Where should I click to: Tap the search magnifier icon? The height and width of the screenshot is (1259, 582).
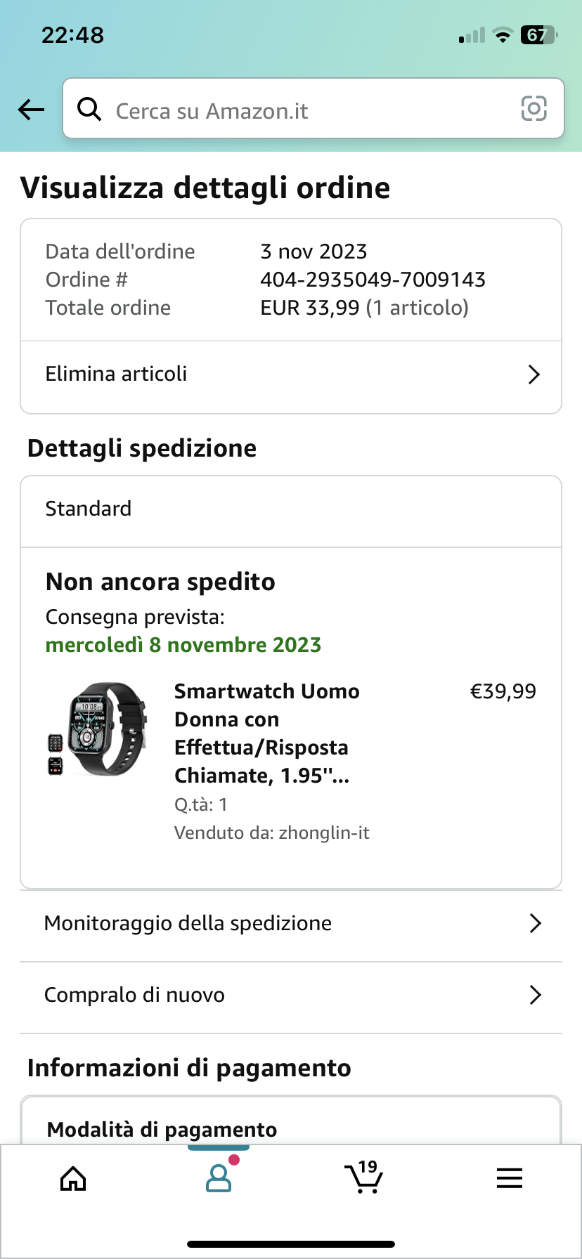point(89,109)
